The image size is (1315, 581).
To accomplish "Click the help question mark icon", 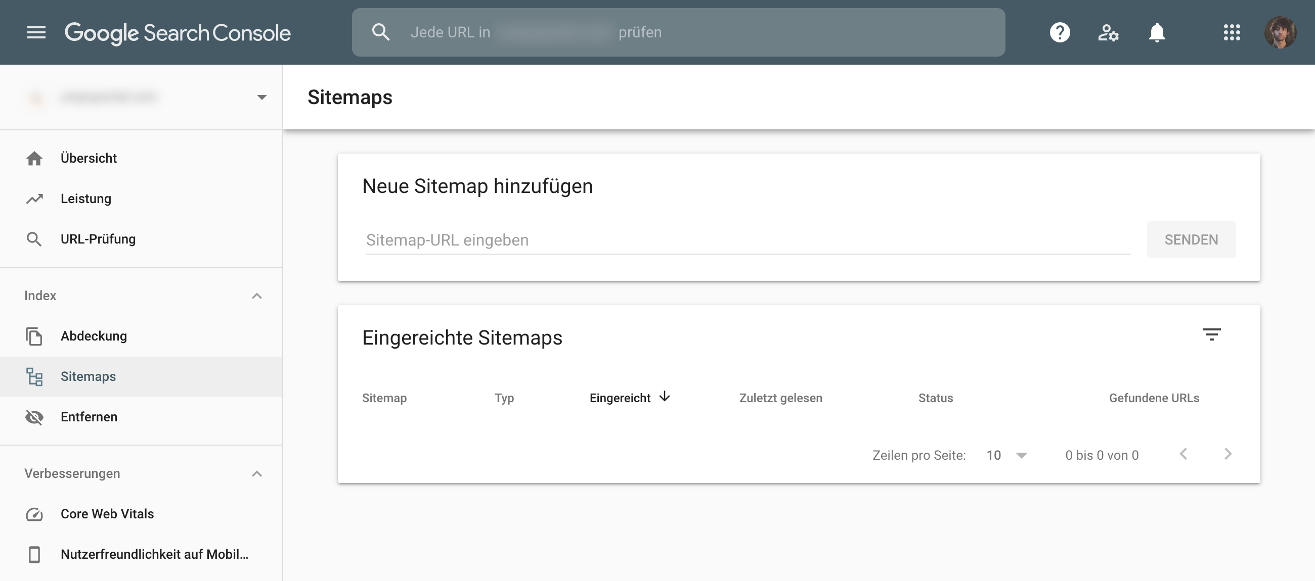I will [x=1060, y=32].
